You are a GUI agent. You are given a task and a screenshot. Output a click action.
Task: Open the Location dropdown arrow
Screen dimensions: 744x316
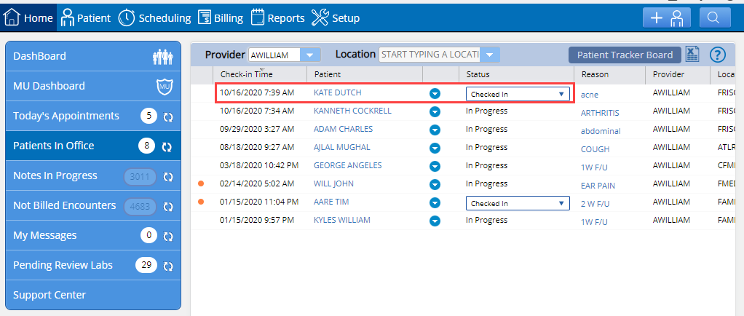coord(490,55)
